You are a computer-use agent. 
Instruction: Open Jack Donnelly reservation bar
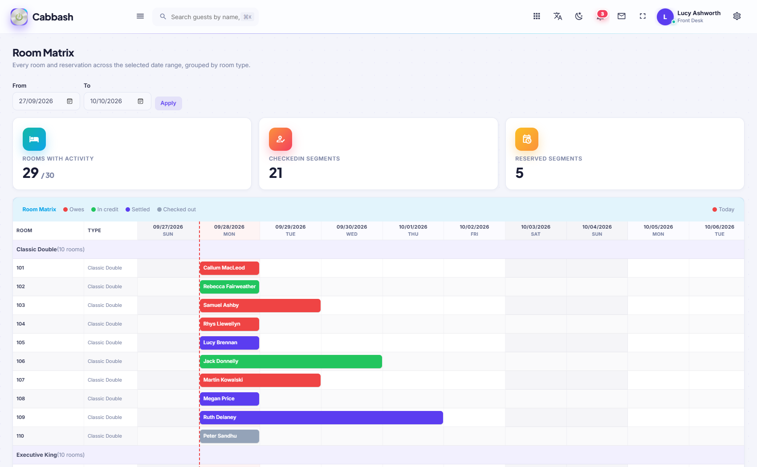click(291, 362)
